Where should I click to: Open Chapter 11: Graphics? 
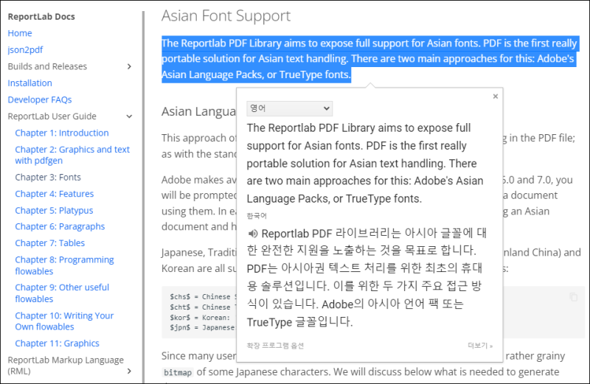[x=57, y=343]
